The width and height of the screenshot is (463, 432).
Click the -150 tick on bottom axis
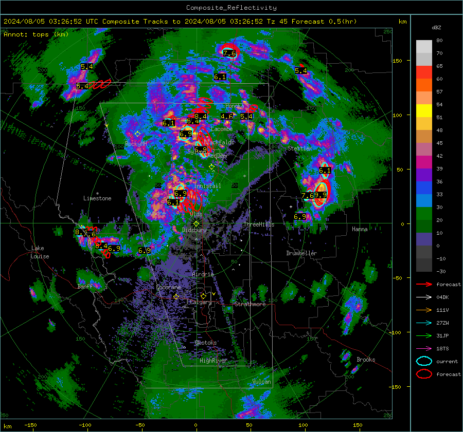(31, 425)
